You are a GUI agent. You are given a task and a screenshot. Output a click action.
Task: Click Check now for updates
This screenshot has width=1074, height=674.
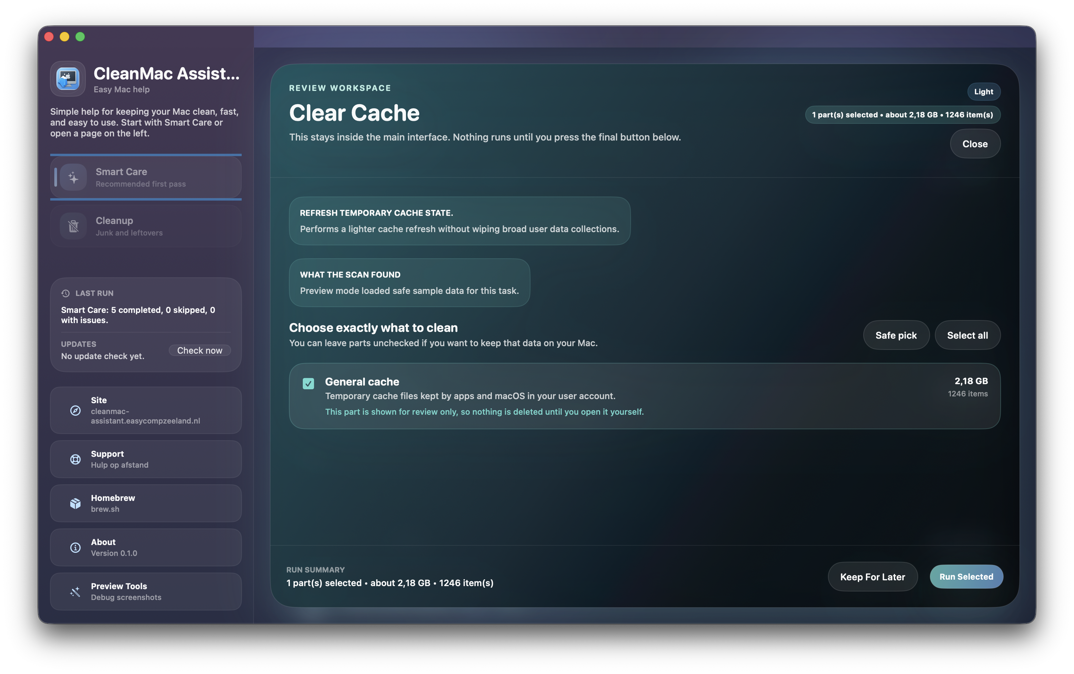199,350
